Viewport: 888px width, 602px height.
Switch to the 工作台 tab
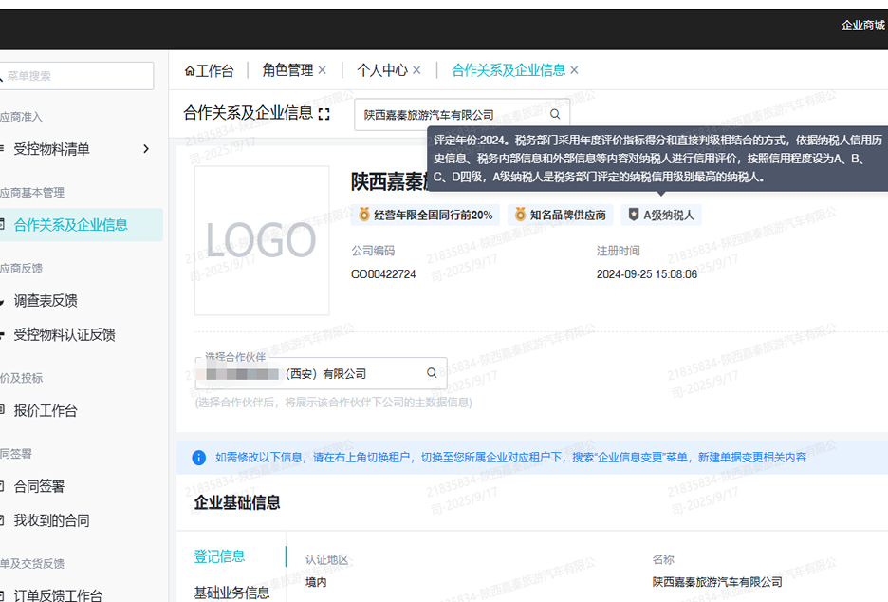(x=211, y=69)
